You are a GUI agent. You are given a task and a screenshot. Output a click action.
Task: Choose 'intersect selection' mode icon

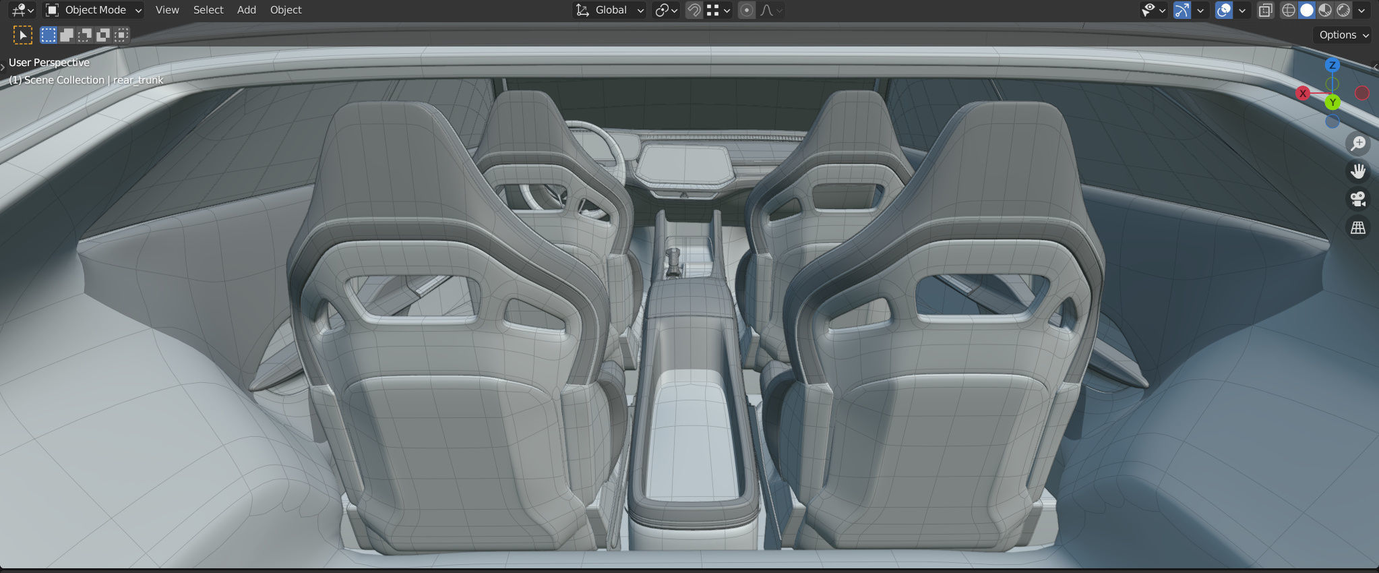121,35
